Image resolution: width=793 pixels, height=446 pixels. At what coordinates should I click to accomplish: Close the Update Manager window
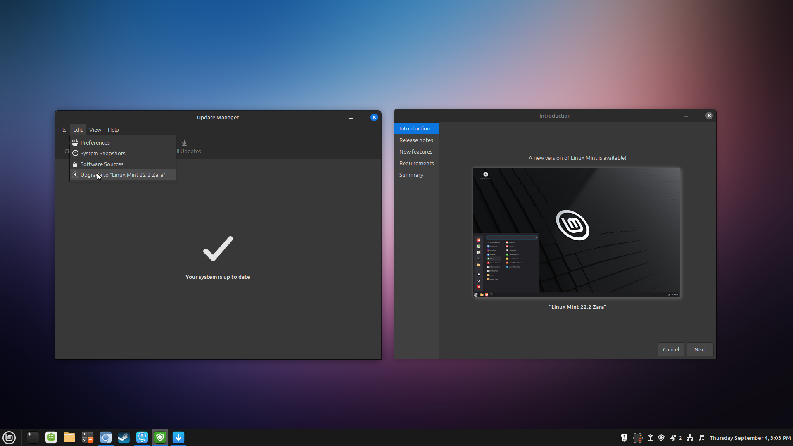(374, 117)
